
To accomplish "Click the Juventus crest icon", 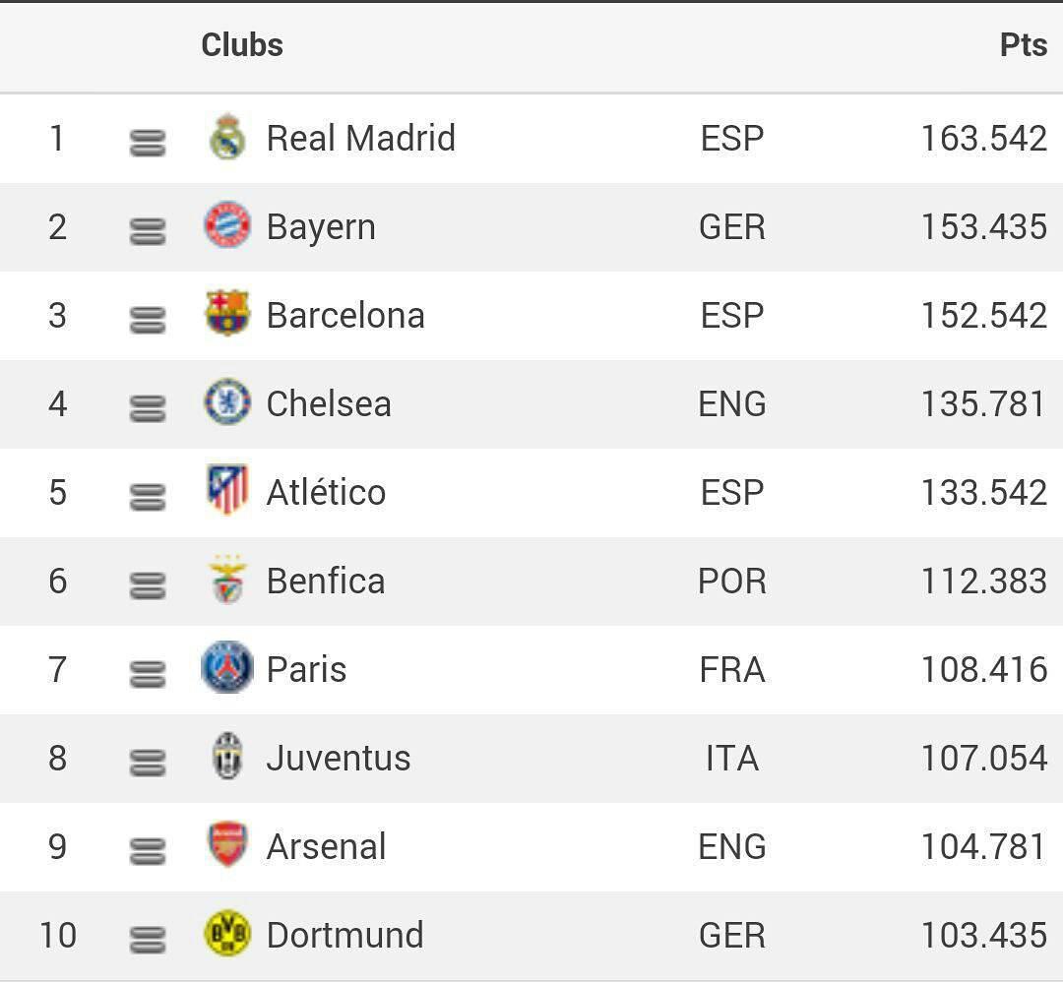I will tap(227, 756).
